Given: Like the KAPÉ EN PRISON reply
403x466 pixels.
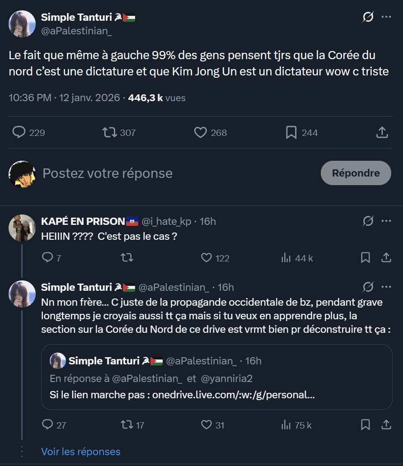Looking at the screenshot, I should point(206,258).
